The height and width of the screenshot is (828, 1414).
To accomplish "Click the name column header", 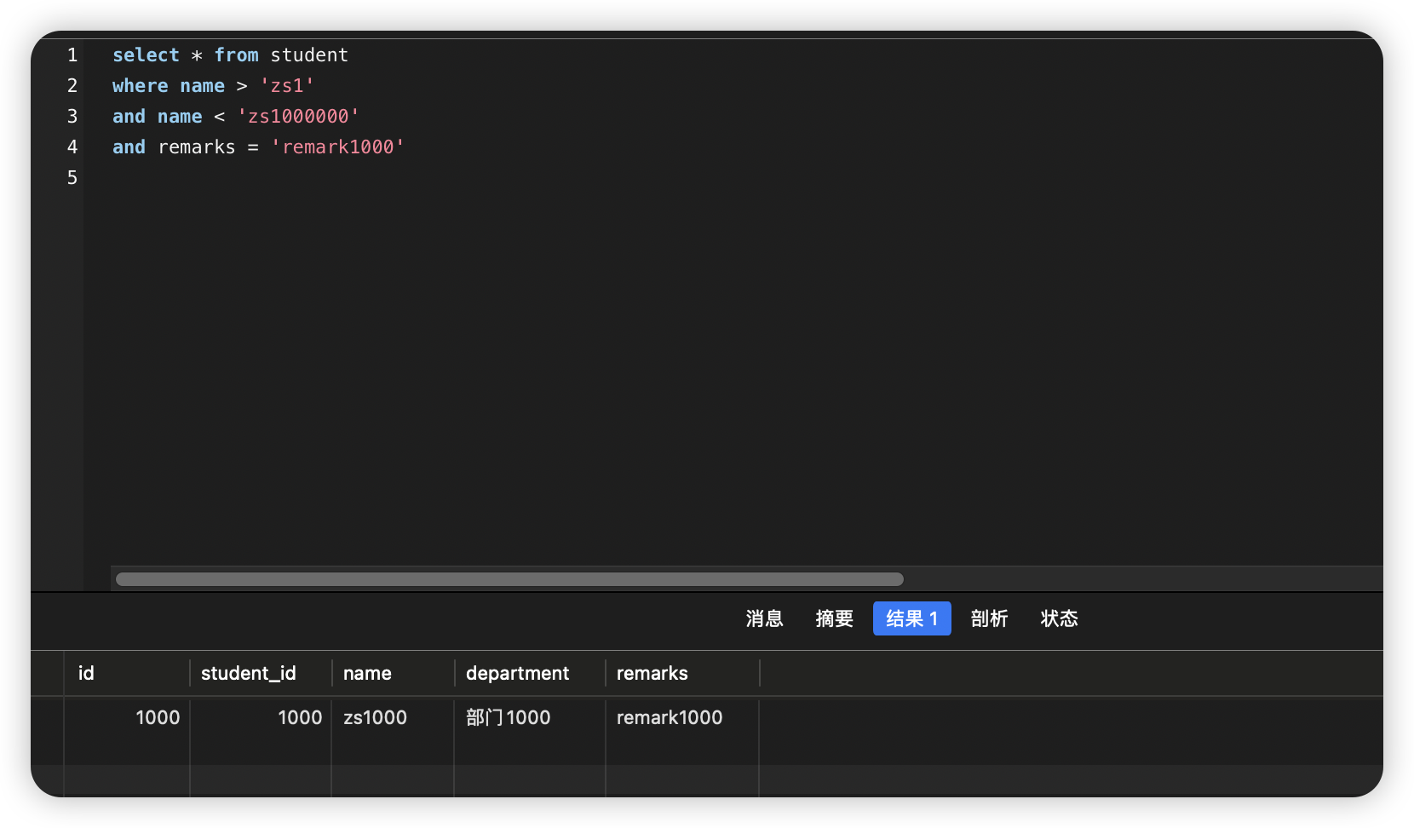I will (x=393, y=673).
